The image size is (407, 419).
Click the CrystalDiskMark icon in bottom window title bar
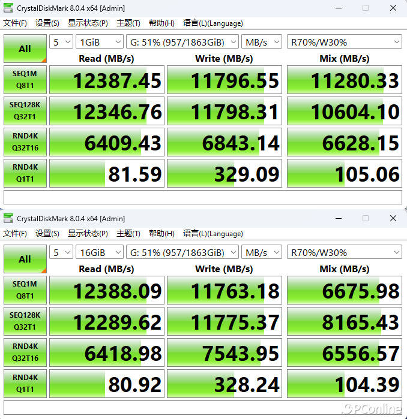pos(8,219)
